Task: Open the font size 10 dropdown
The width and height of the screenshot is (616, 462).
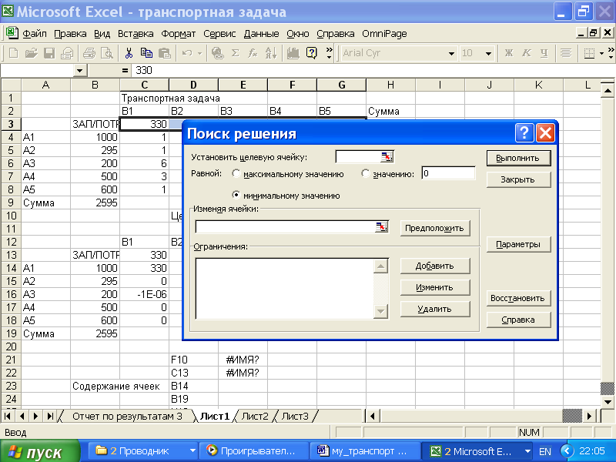Action: [488, 53]
